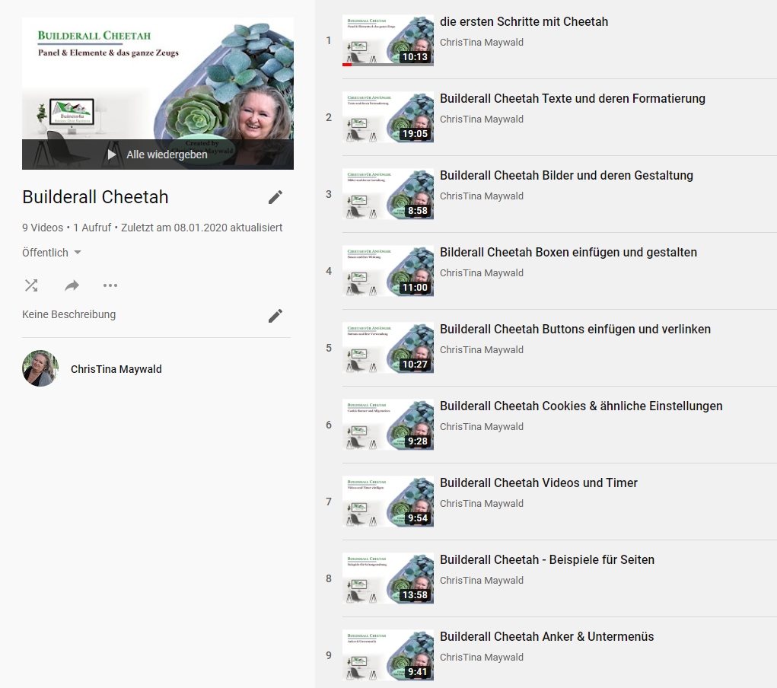Select 'Builderall Cheetah Videos und Timer' title
The image size is (777, 688).
tap(538, 483)
